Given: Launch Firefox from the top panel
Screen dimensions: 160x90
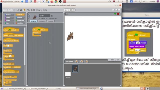Looking at the screenshot, I should tap(52, 1).
